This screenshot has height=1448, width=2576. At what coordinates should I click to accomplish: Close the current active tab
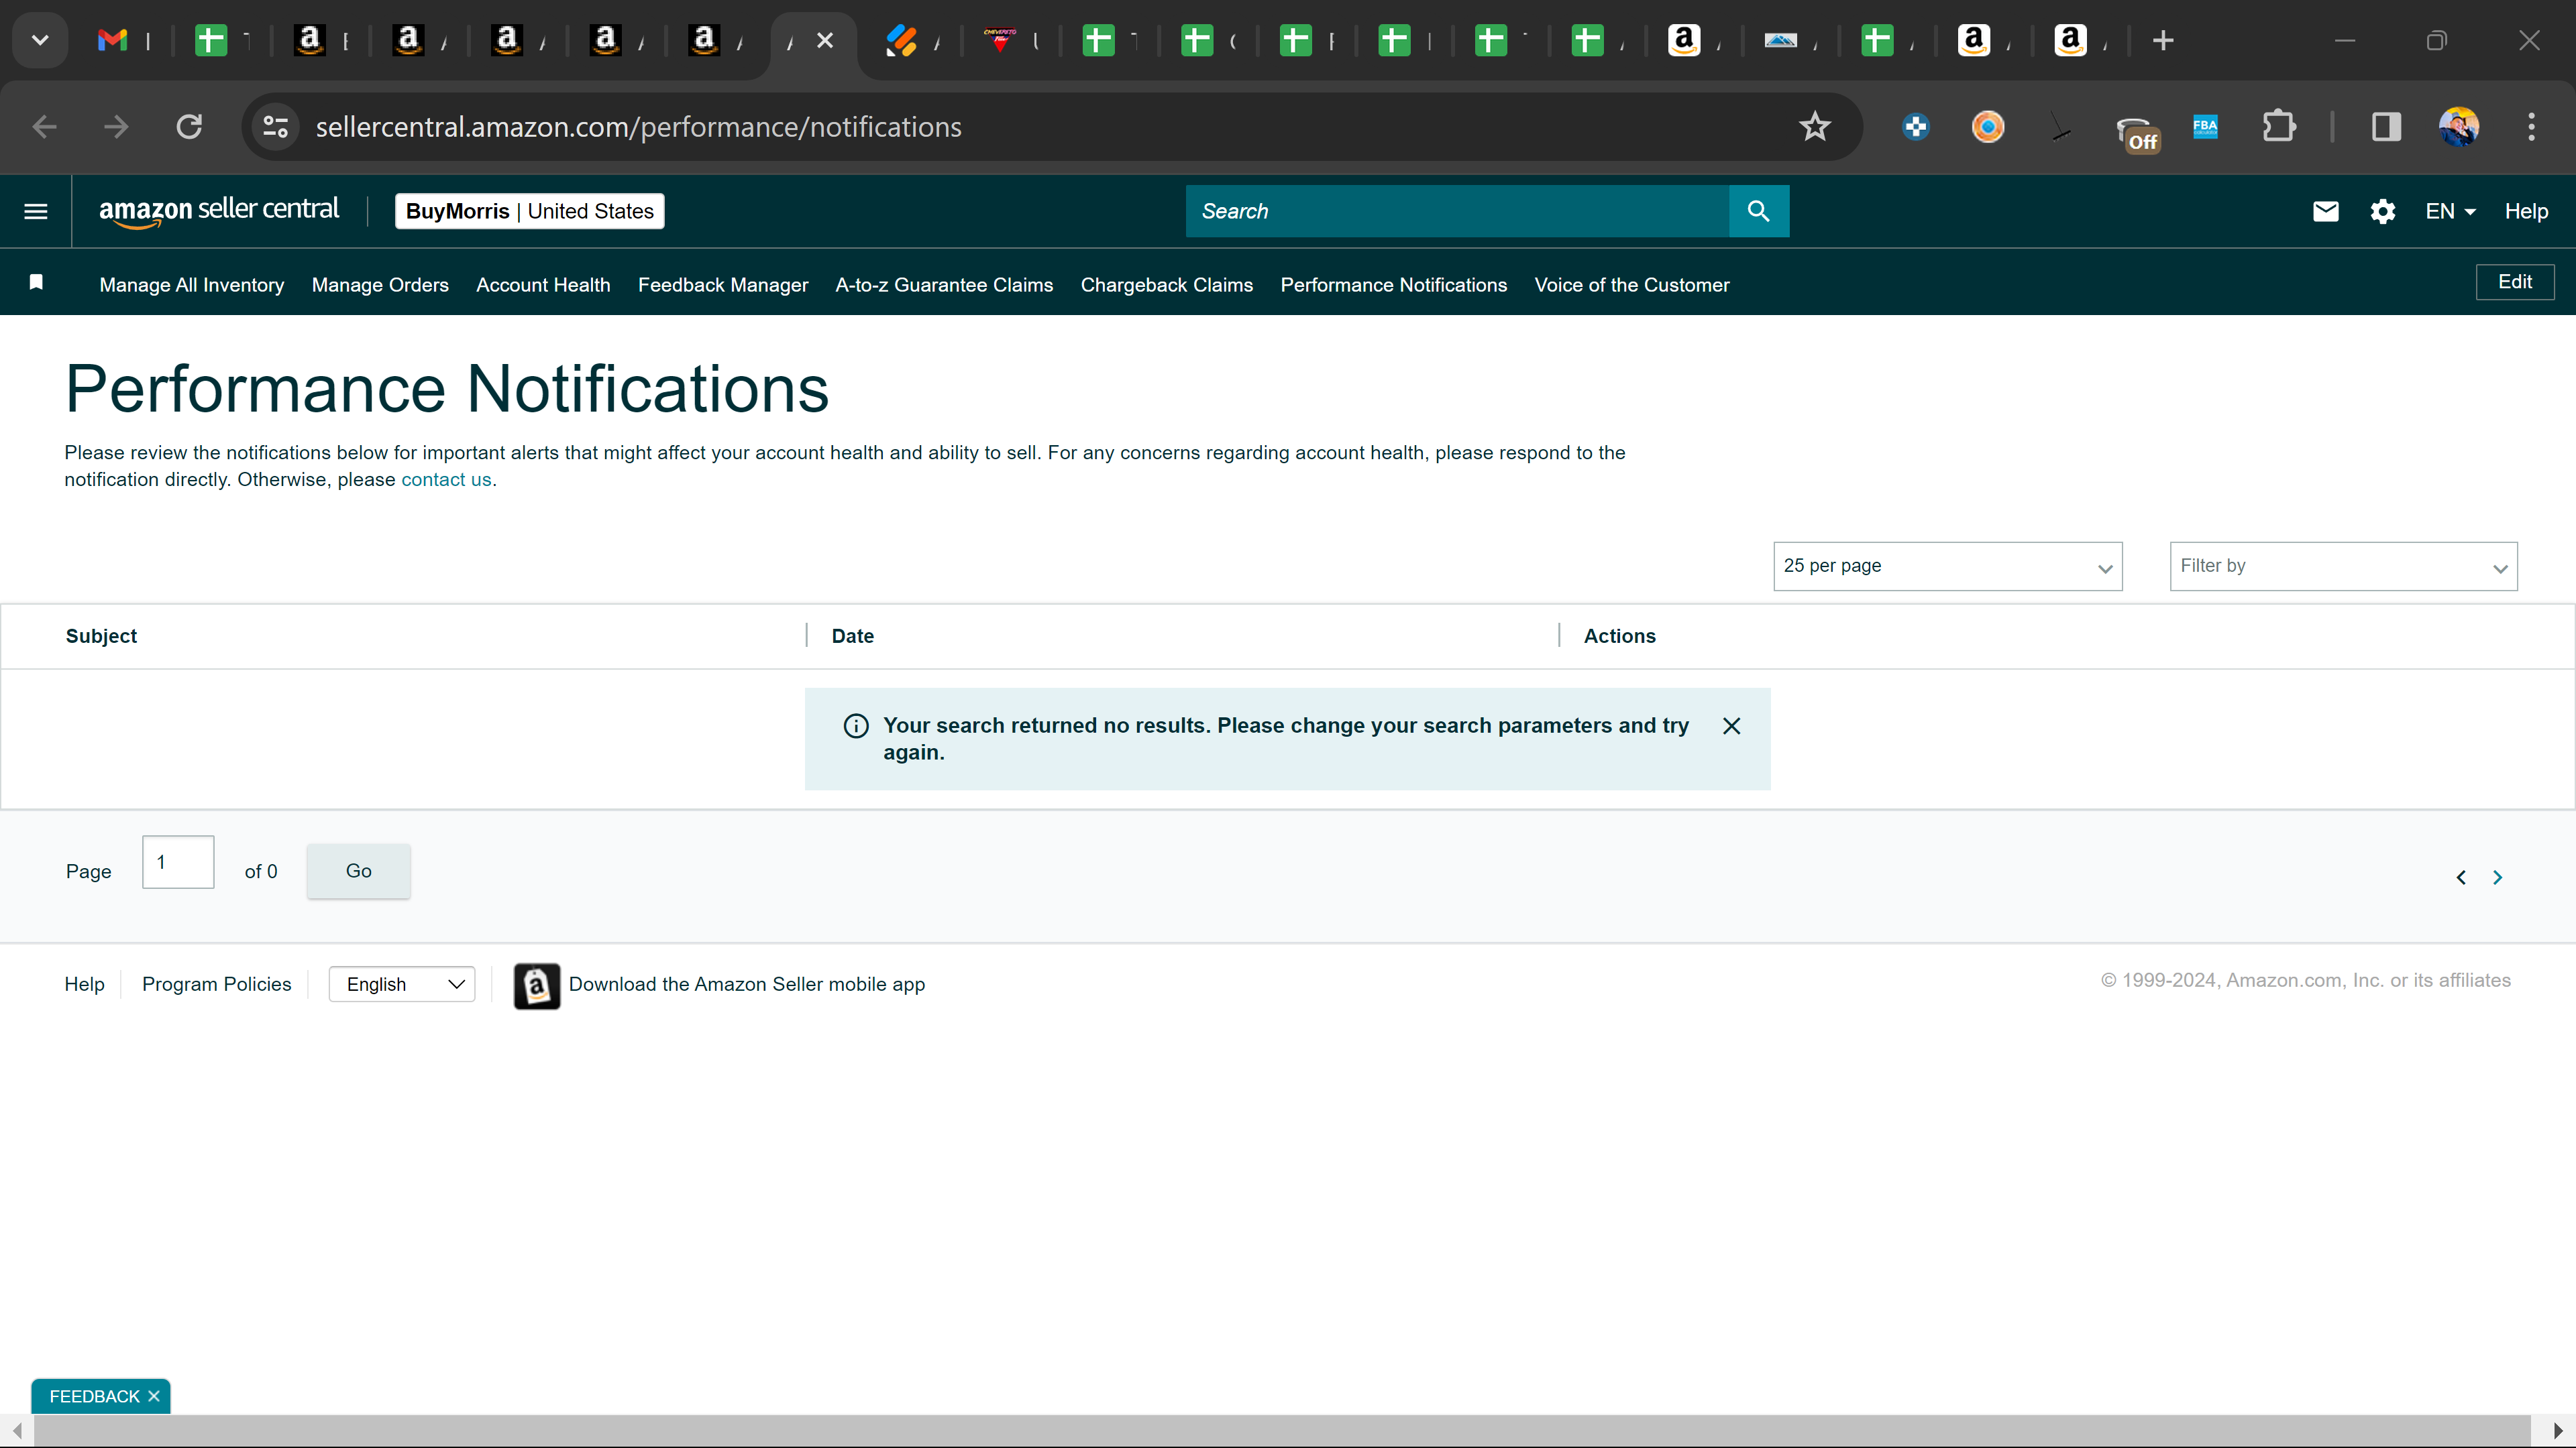click(x=825, y=41)
